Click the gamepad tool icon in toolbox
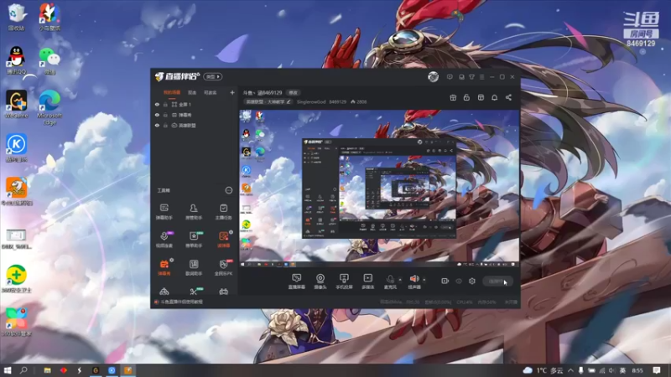 pyautogui.click(x=223, y=292)
